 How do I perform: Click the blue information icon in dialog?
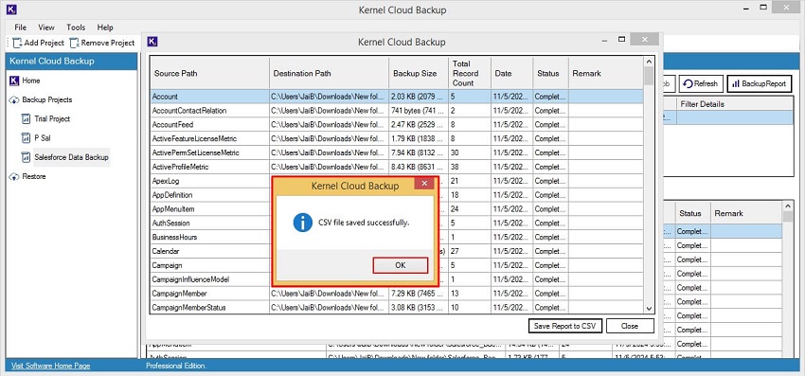(x=303, y=223)
